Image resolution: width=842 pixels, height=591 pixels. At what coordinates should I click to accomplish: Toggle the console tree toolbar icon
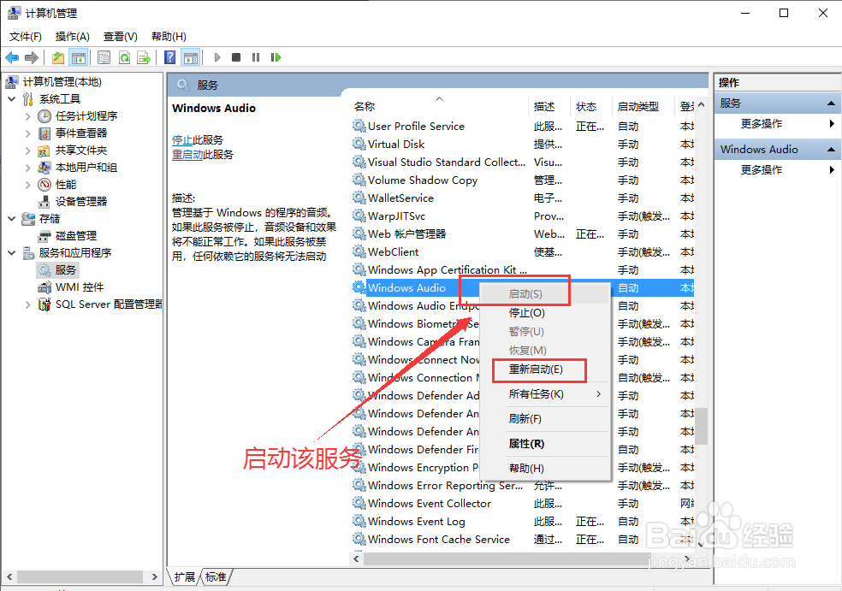(79, 57)
